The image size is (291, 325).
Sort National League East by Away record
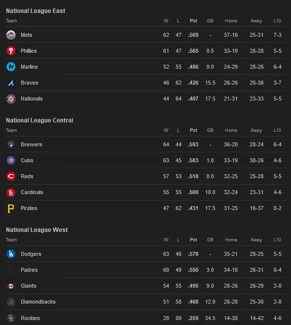256,21
